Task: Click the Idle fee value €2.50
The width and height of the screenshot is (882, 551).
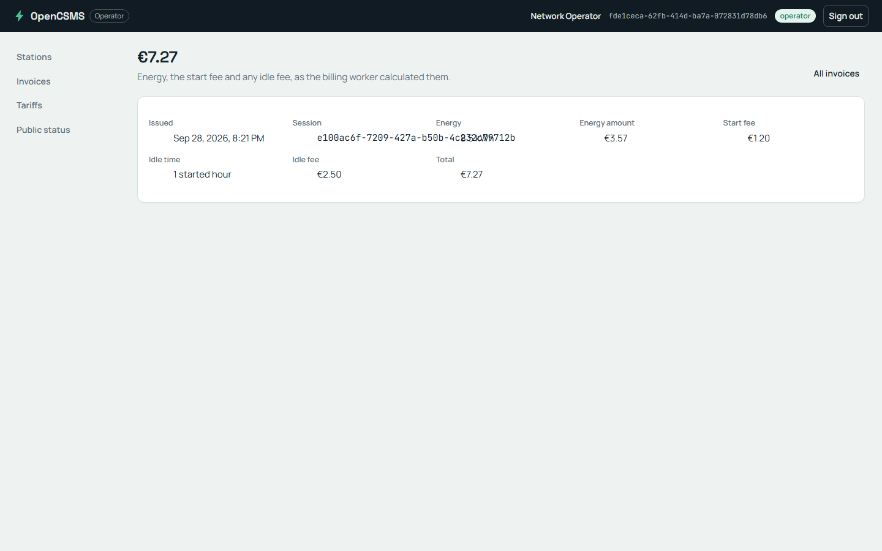Action: click(329, 174)
